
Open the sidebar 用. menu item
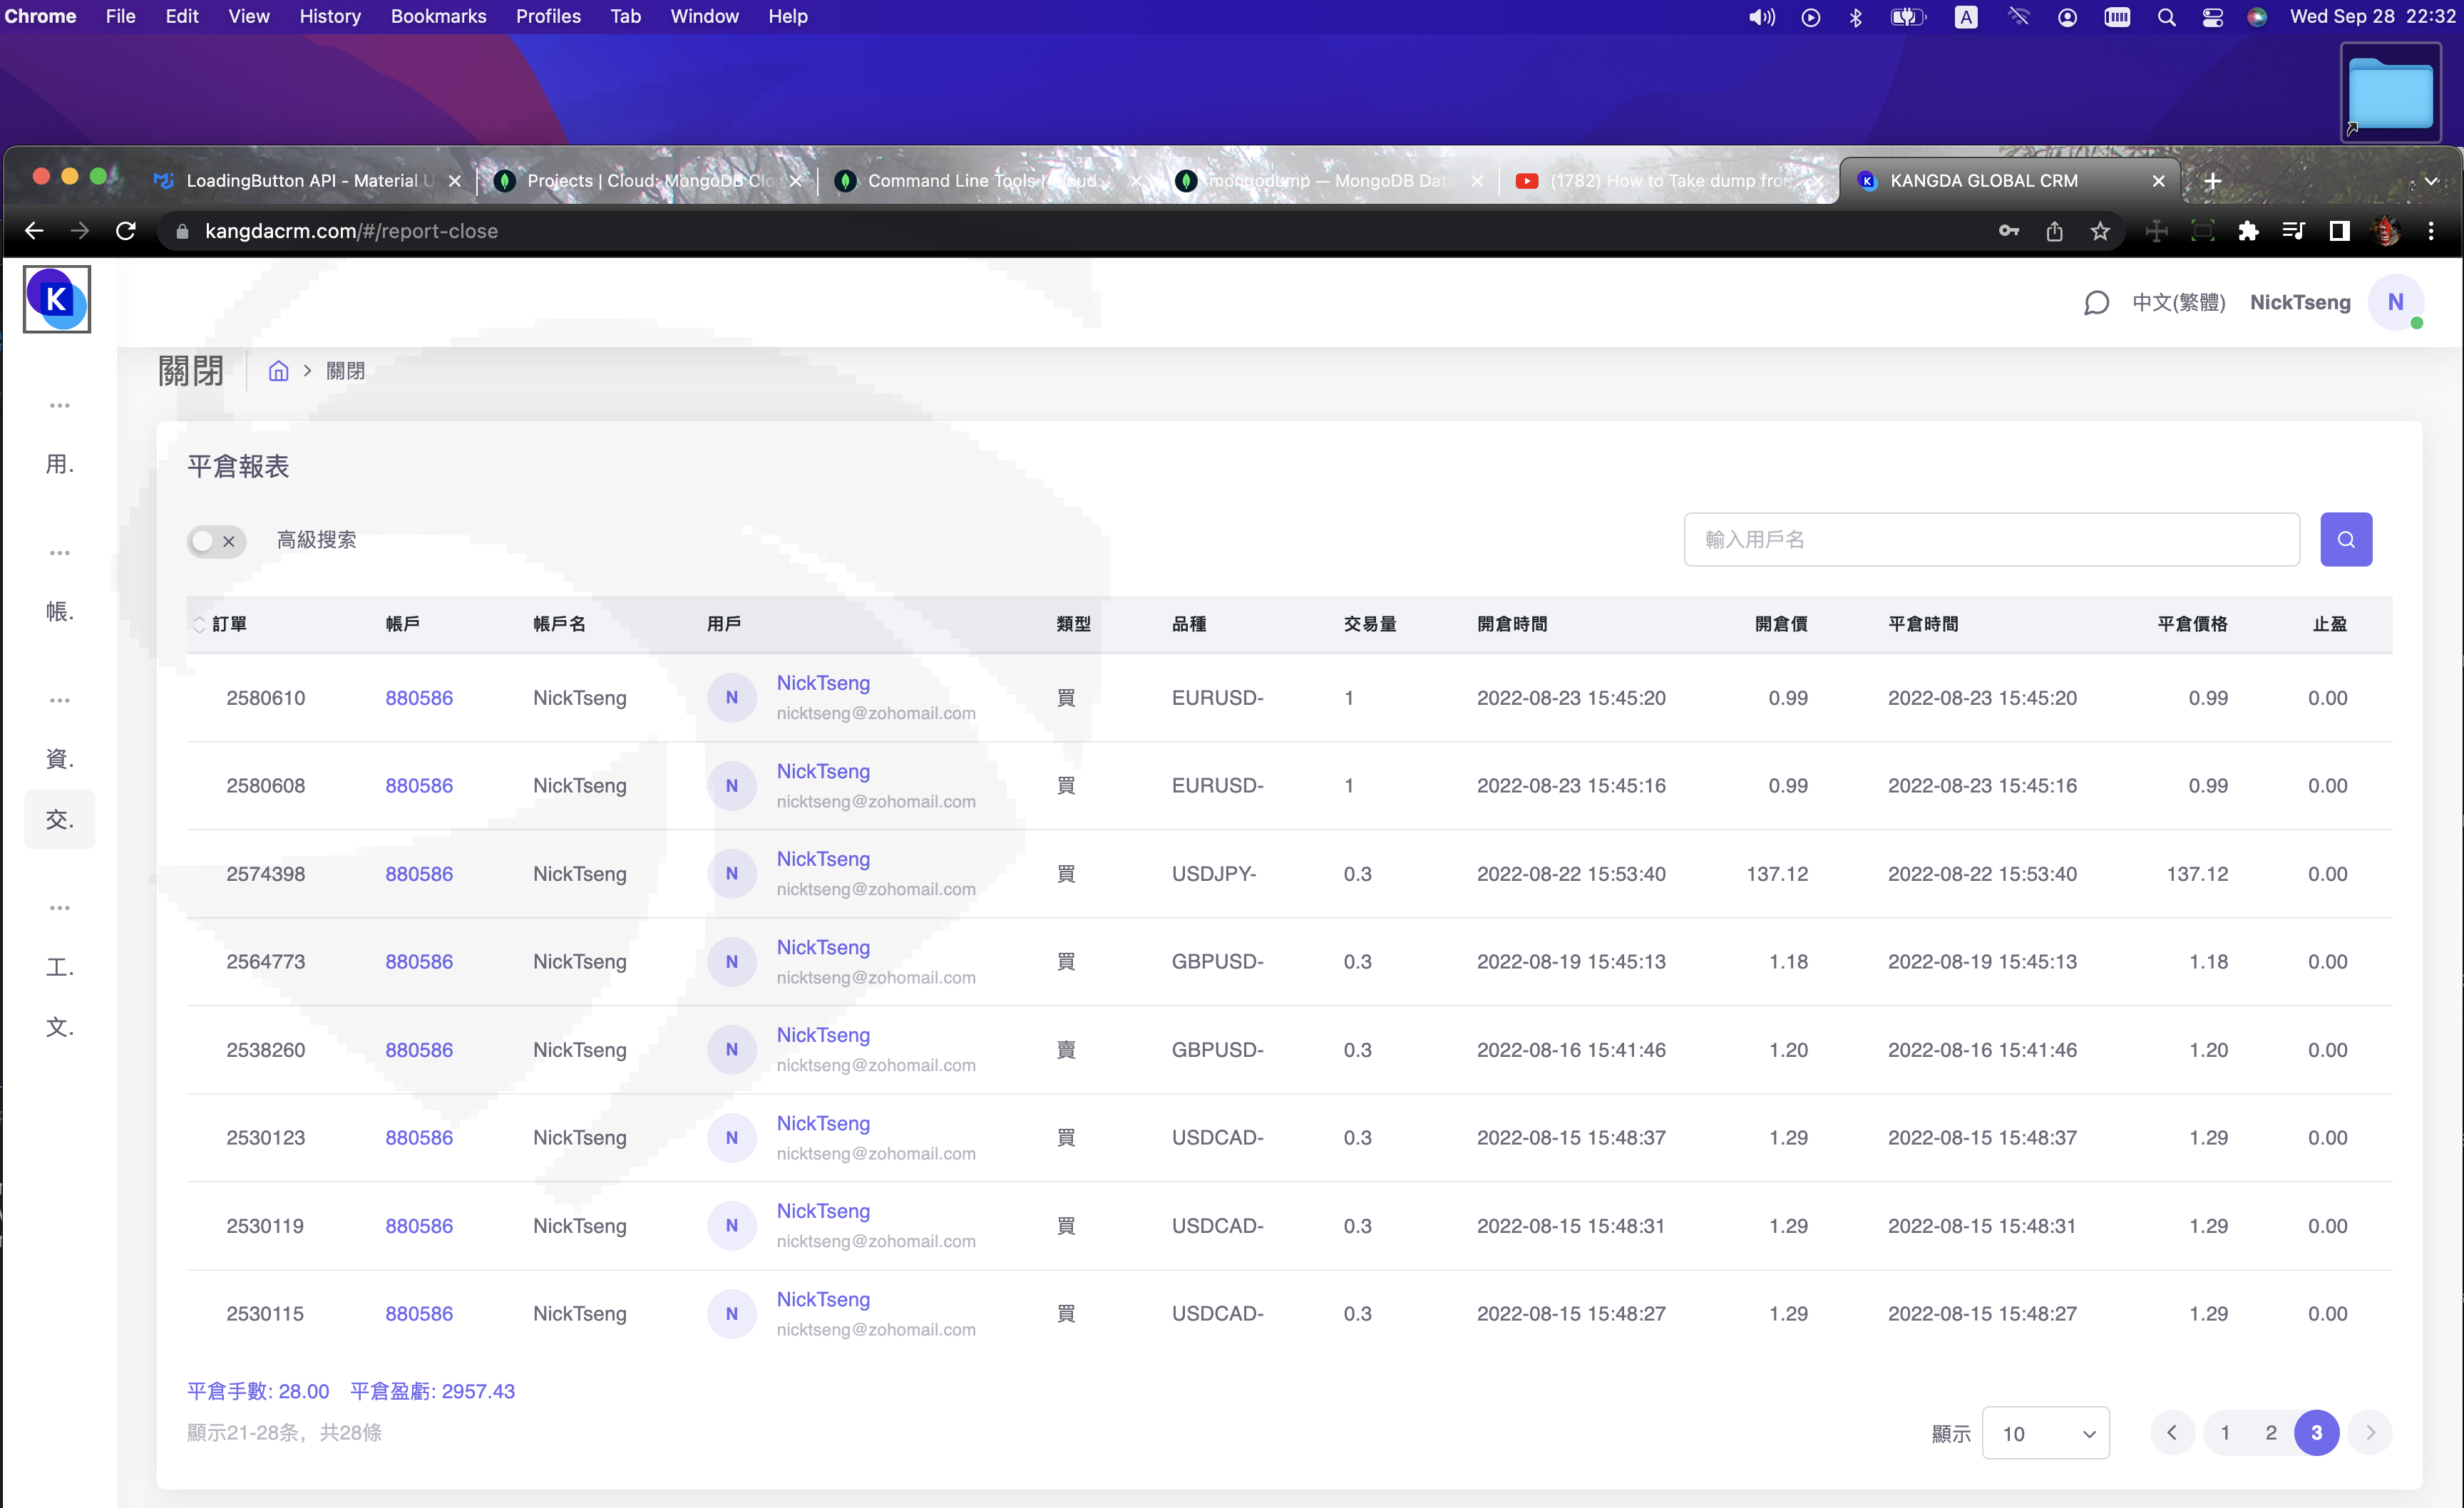60,464
